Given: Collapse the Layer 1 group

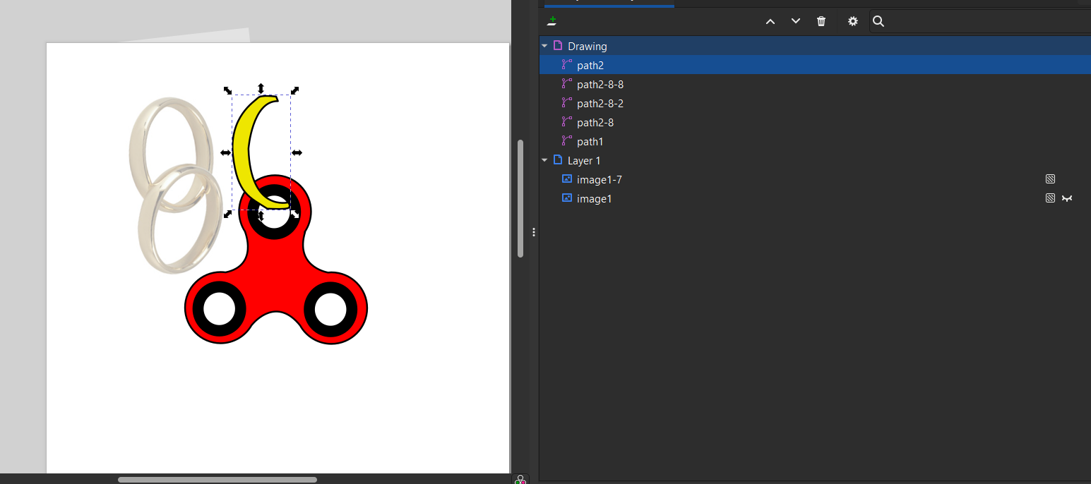Looking at the screenshot, I should 544,160.
